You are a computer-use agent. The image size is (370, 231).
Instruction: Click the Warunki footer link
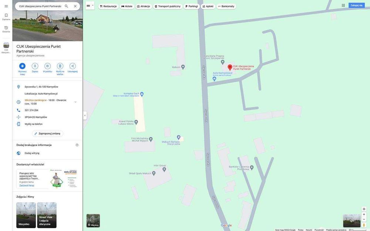[309, 230]
